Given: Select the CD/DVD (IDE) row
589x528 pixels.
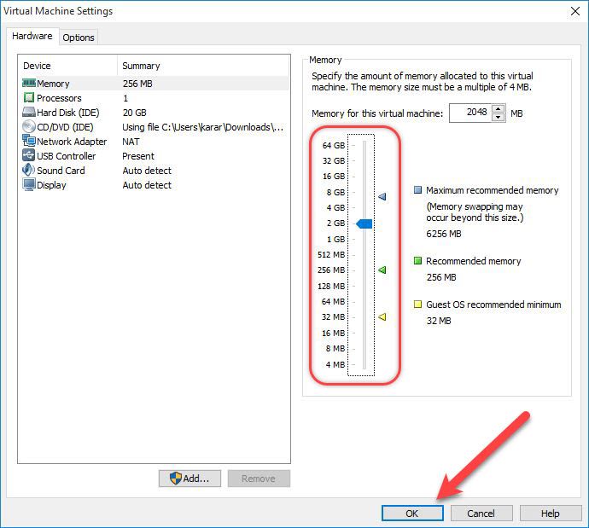Looking at the screenshot, I should pyautogui.click(x=155, y=127).
